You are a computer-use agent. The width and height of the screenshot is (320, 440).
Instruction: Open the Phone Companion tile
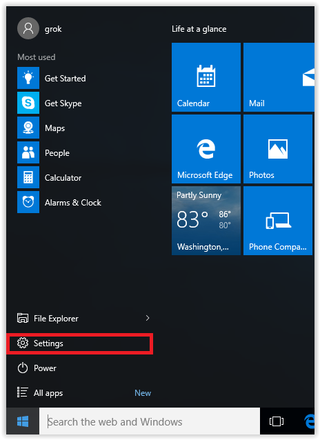point(278,221)
